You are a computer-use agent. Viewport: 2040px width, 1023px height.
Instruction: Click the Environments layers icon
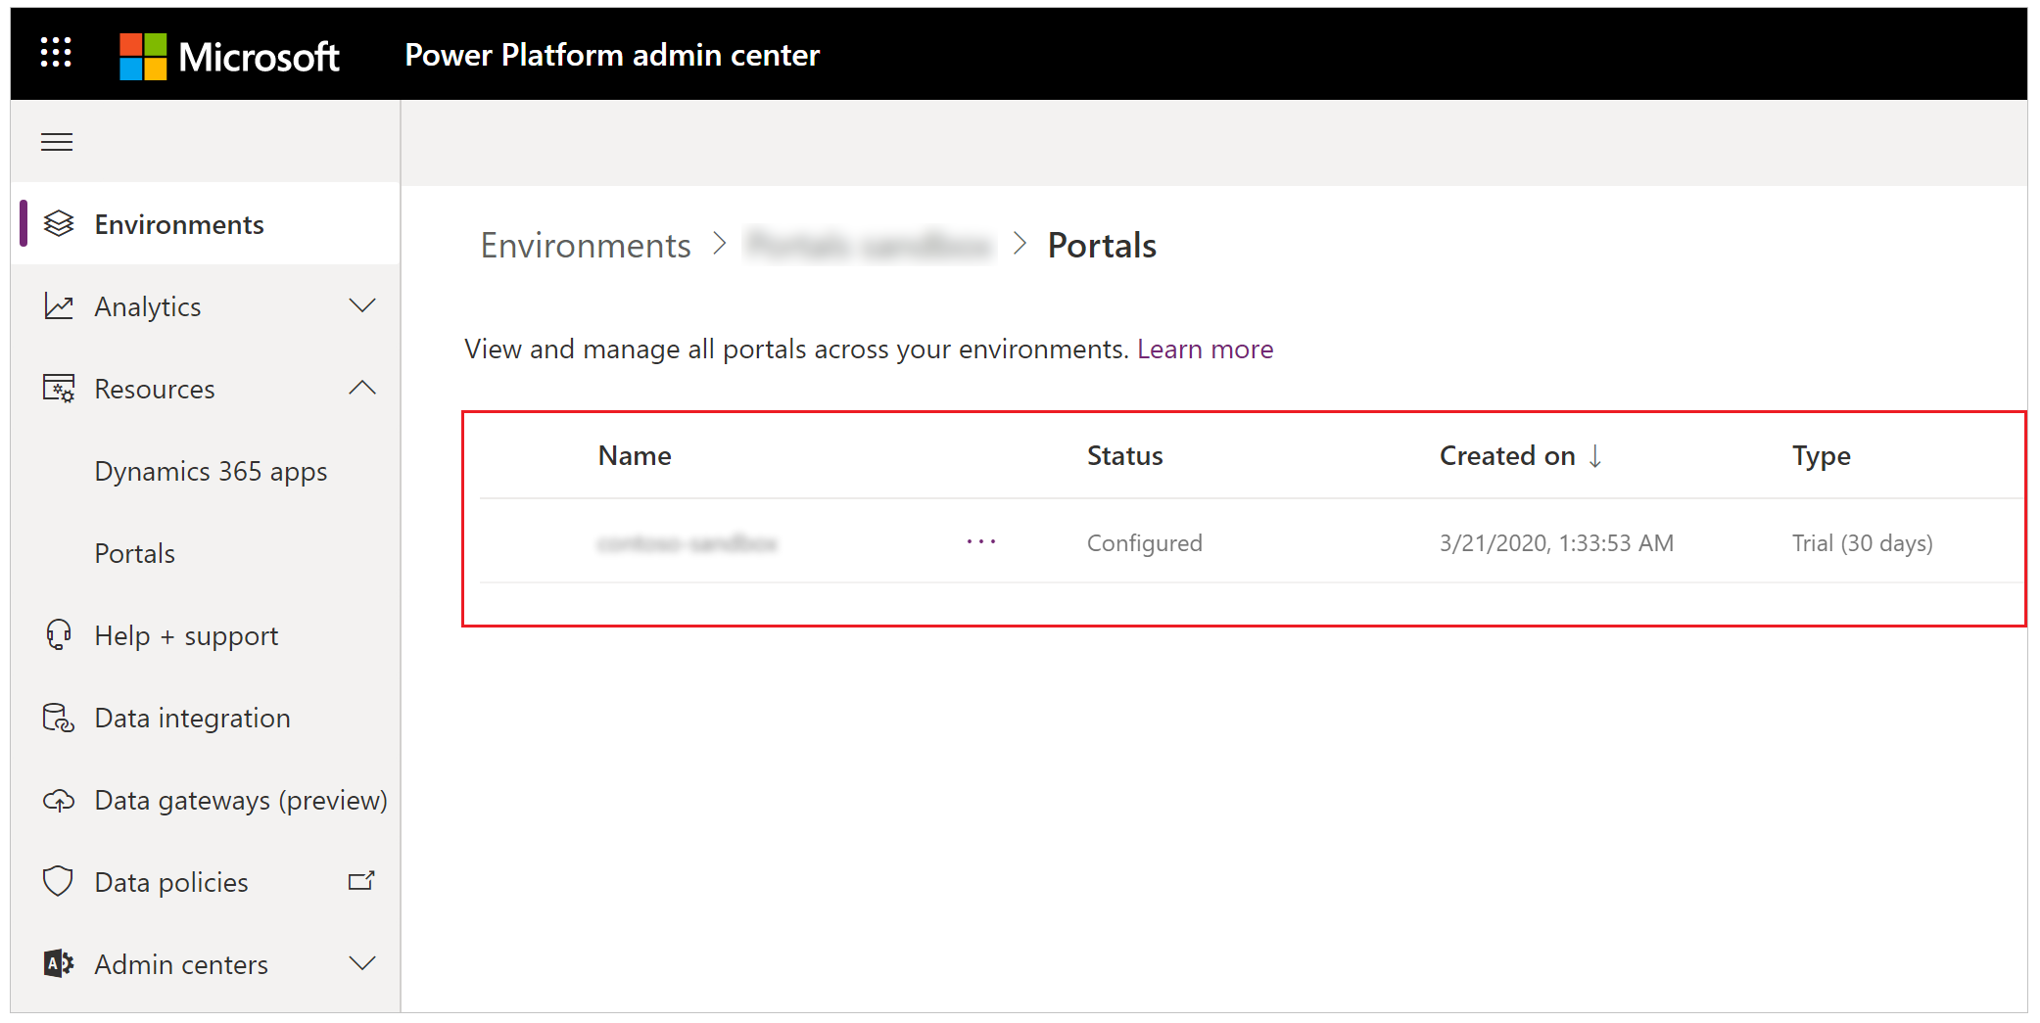pos(59,224)
